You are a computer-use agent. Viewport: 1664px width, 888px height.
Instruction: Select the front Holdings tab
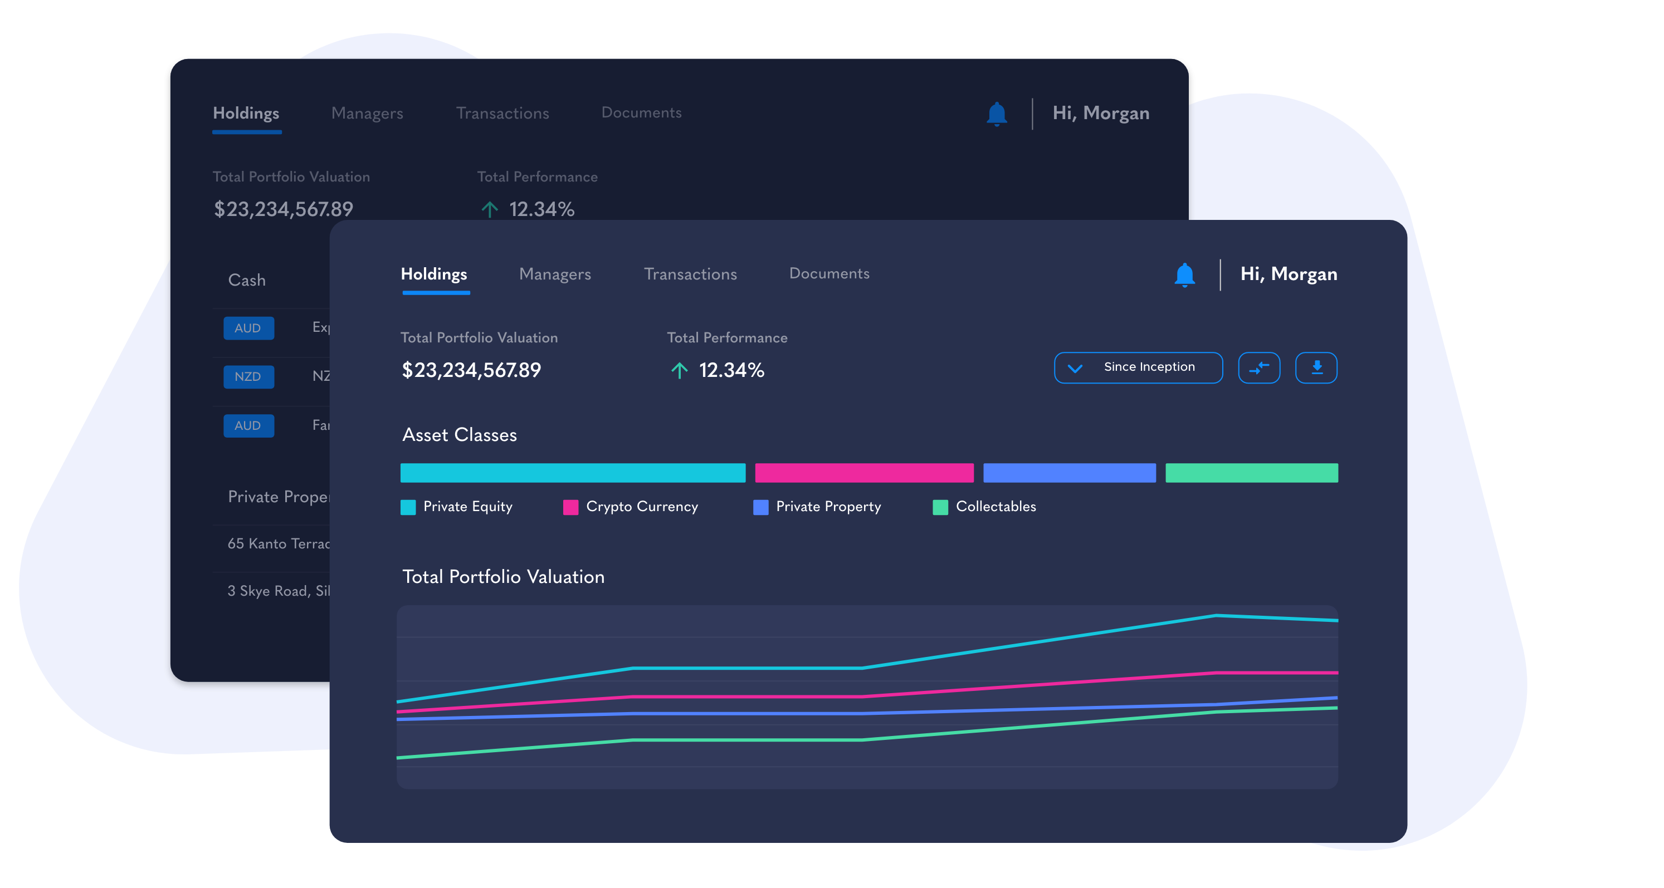point(434,274)
